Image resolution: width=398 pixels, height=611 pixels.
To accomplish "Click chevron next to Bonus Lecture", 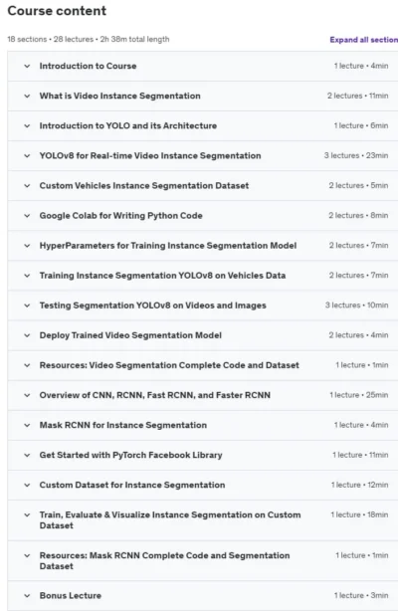I will (27, 596).
